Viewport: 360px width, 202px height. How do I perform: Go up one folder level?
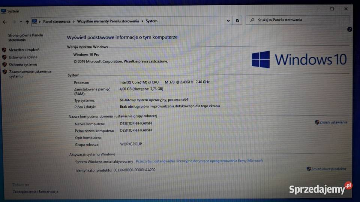pos(27,22)
